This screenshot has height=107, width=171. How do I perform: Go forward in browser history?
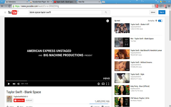[x=6, y=6]
